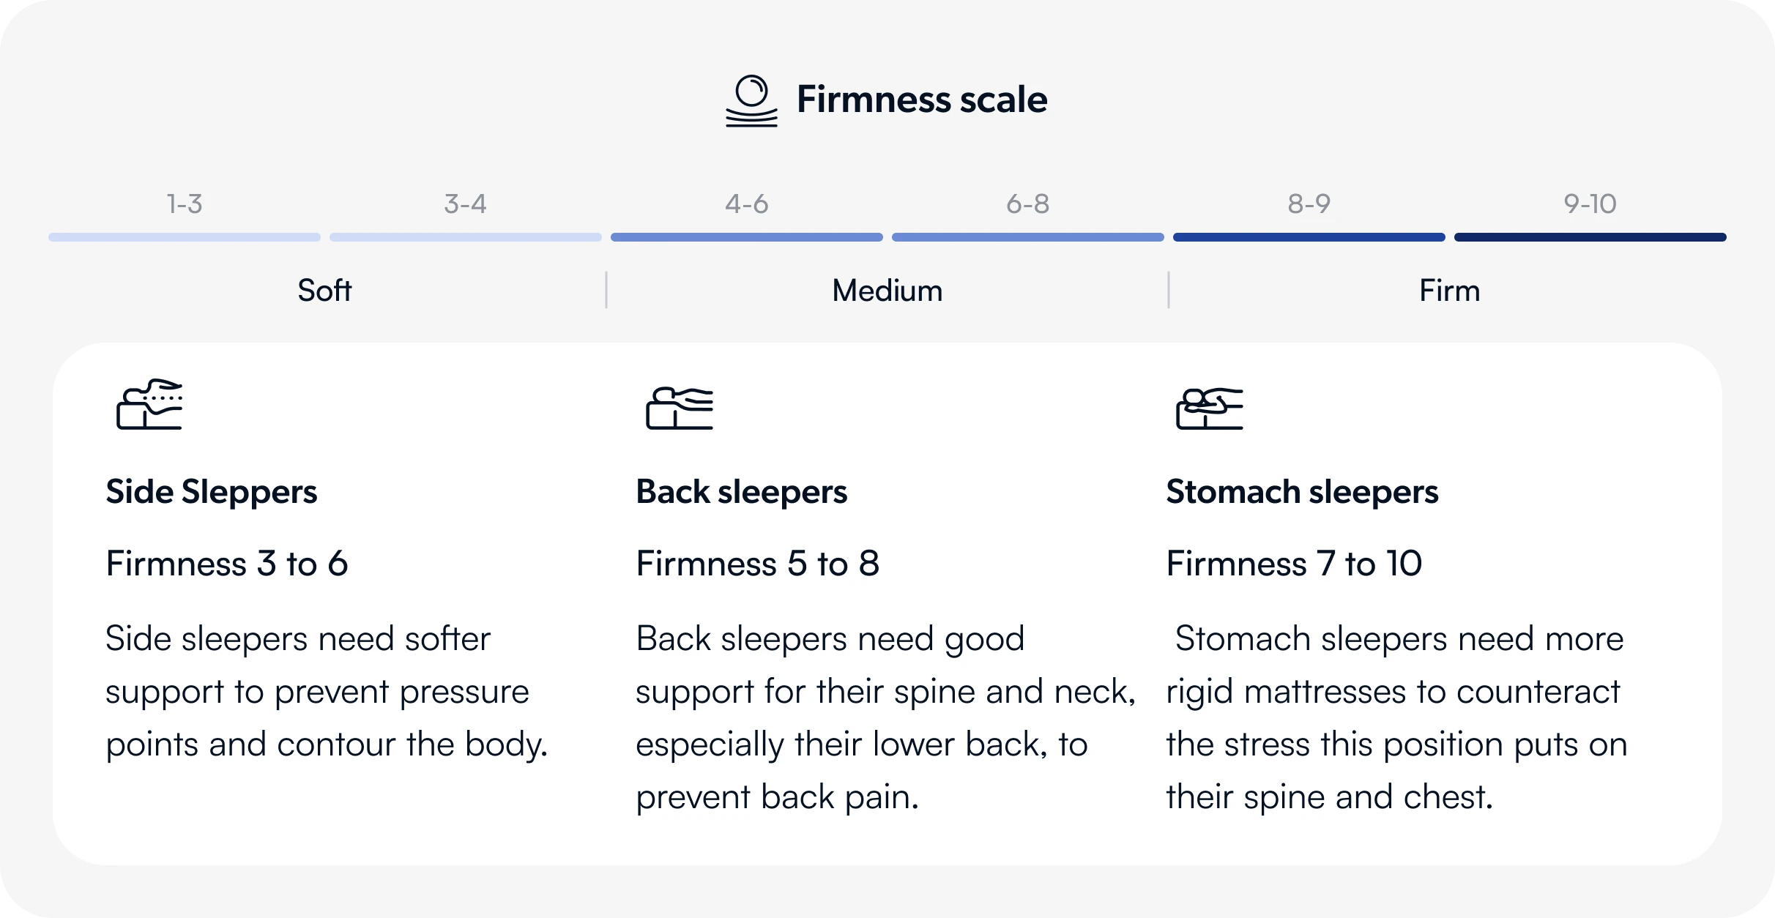1775x918 pixels.
Task: Select the 6-8 firmness bar segment
Action: click(x=1028, y=237)
